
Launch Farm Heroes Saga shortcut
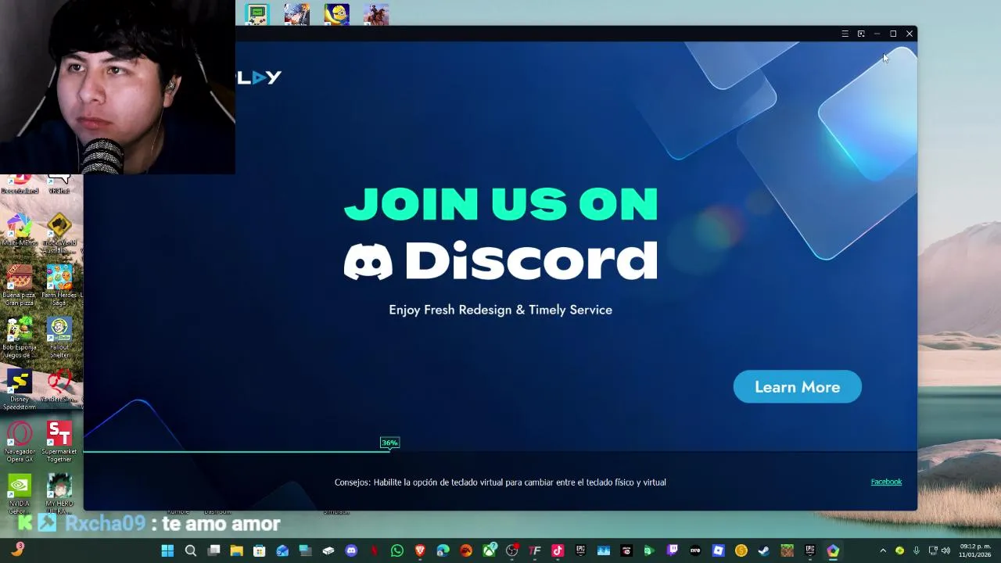(x=59, y=285)
